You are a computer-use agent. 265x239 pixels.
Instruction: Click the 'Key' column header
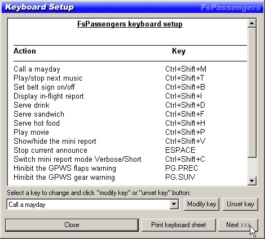(179, 51)
